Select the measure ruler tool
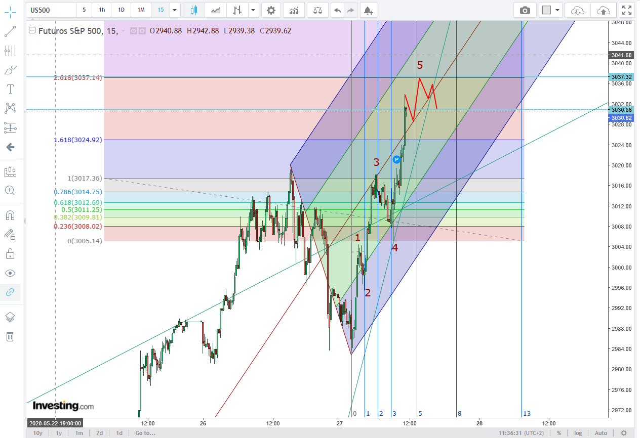 pyautogui.click(x=10, y=171)
